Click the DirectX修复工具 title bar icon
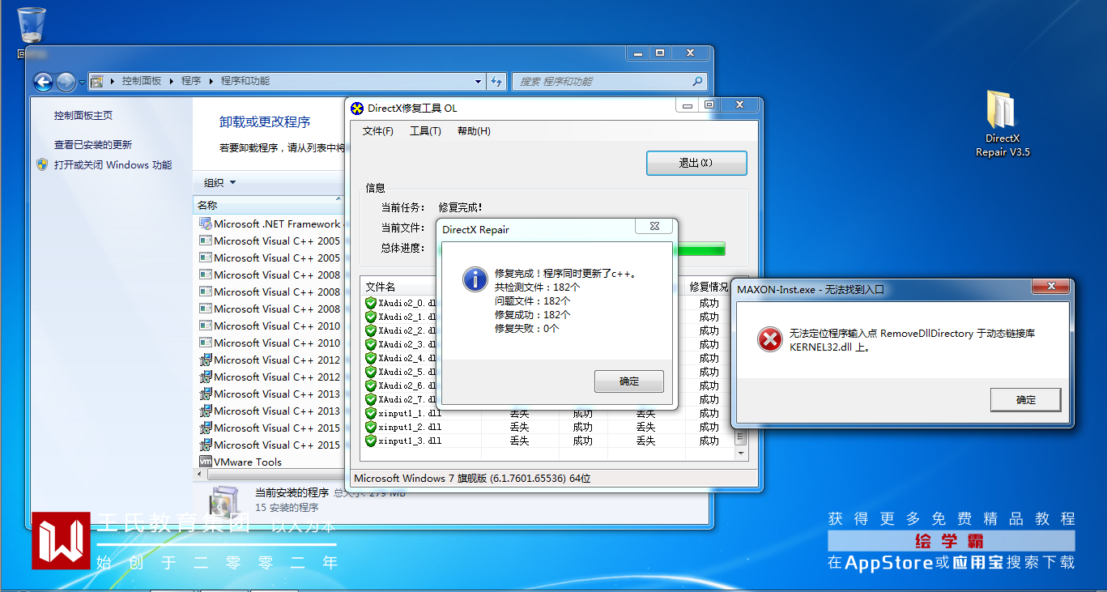 357,109
